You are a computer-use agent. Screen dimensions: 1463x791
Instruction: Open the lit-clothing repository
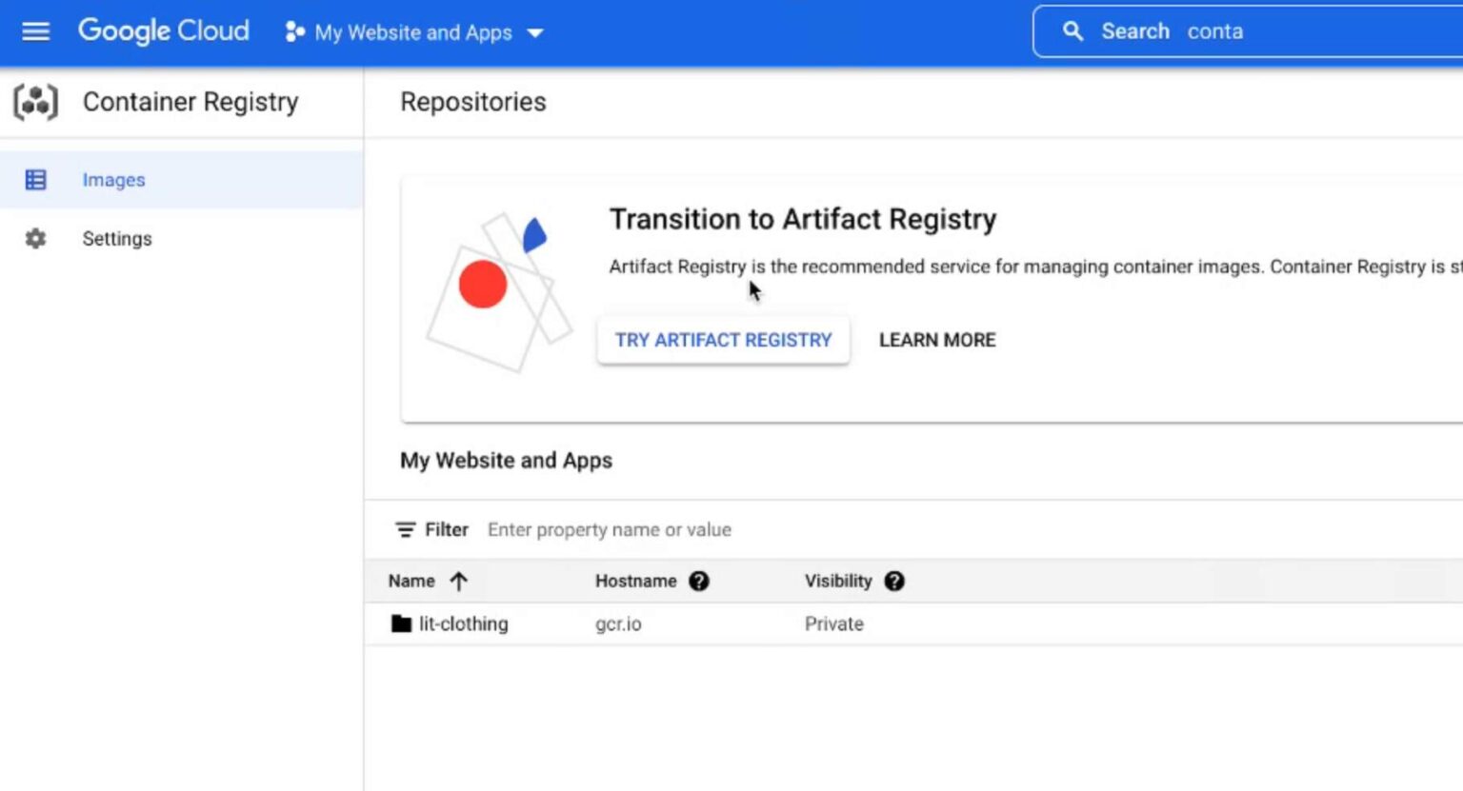(463, 623)
